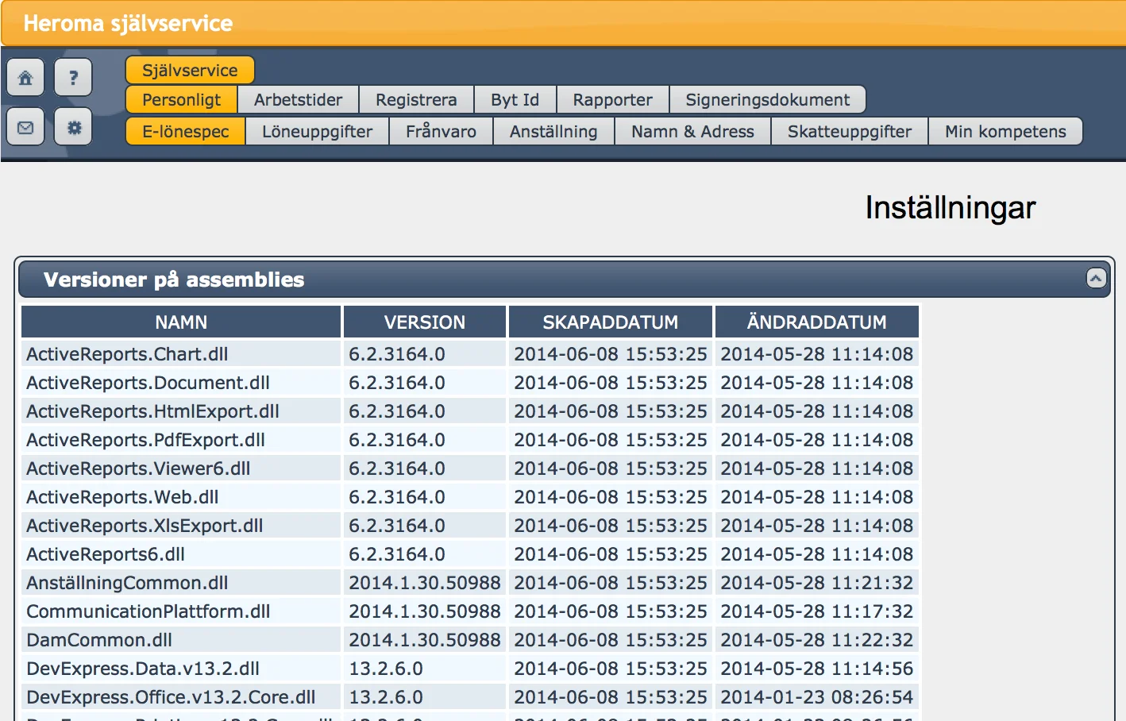1126x721 pixels.
Task: Open the E-lönespec sub-tab
Action: [x=186, y=132]
